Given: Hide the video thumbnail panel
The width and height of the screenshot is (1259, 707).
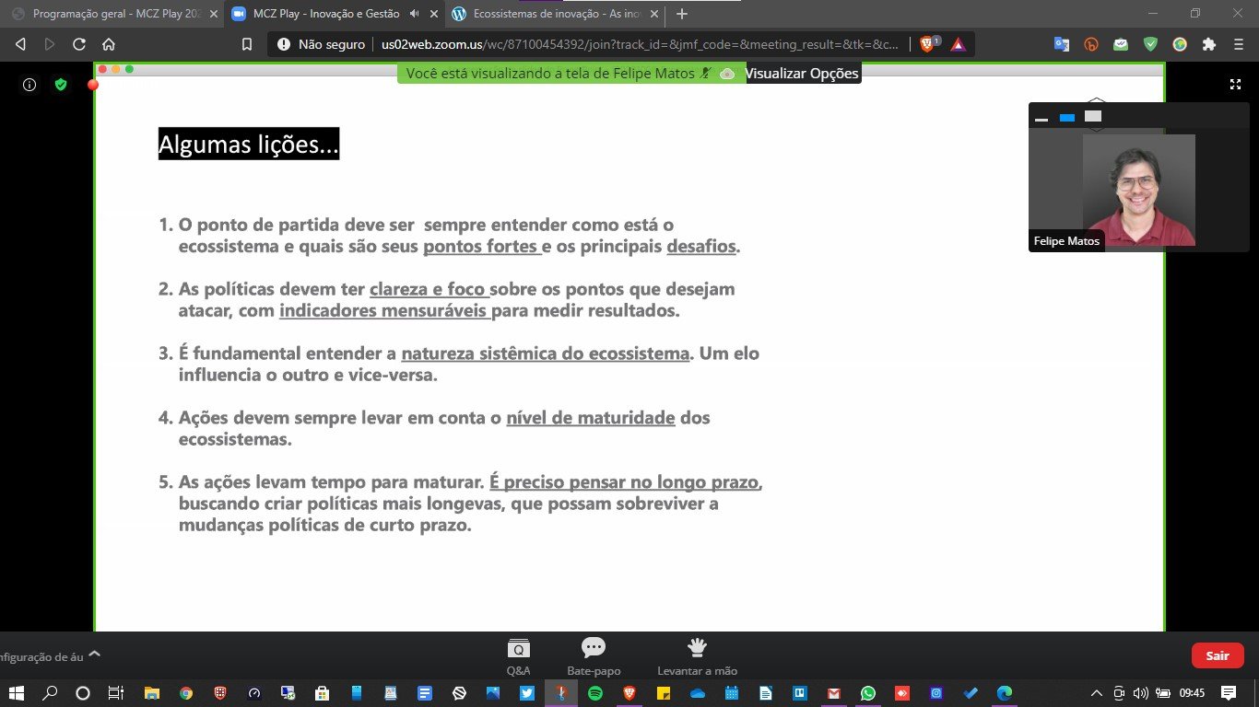Looking at the screenshot, I should coord(1041,118).
